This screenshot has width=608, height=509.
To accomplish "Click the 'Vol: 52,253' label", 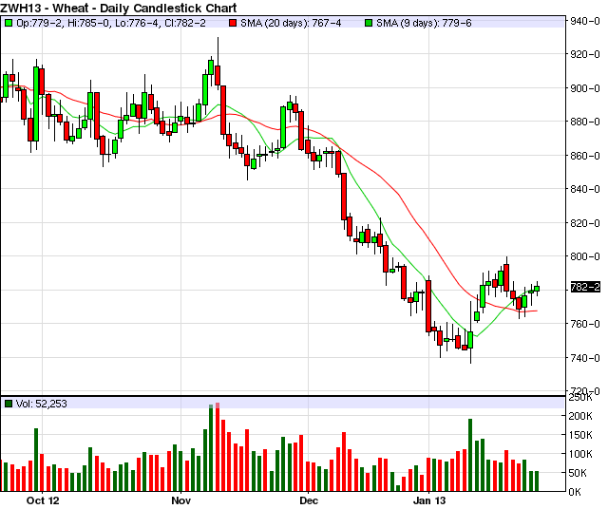I will 42,404.
